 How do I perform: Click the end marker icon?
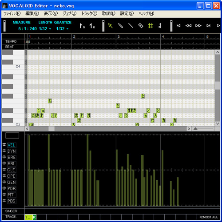(92, 26)
